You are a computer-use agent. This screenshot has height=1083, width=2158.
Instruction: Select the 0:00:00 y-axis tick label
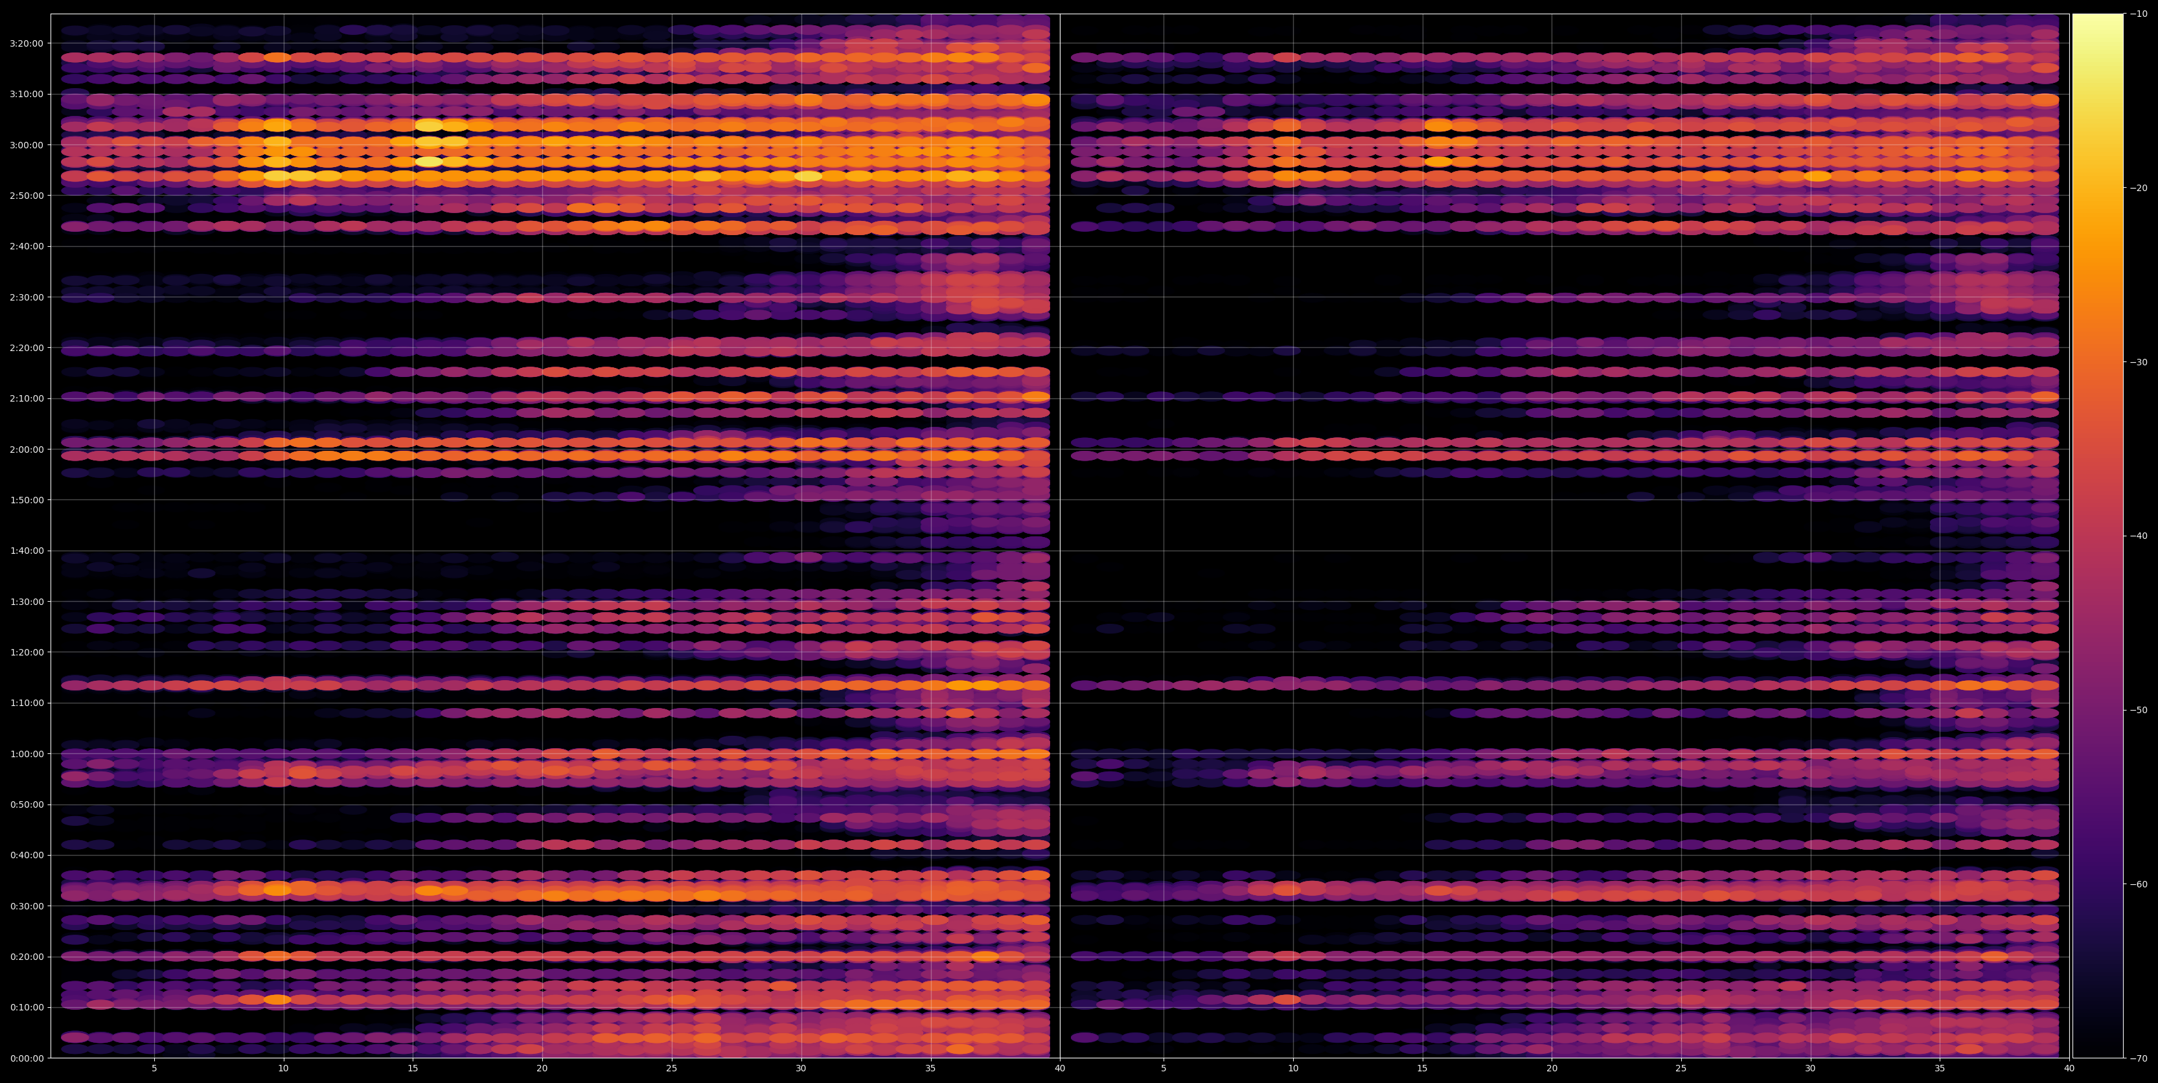pos(26,1058)
